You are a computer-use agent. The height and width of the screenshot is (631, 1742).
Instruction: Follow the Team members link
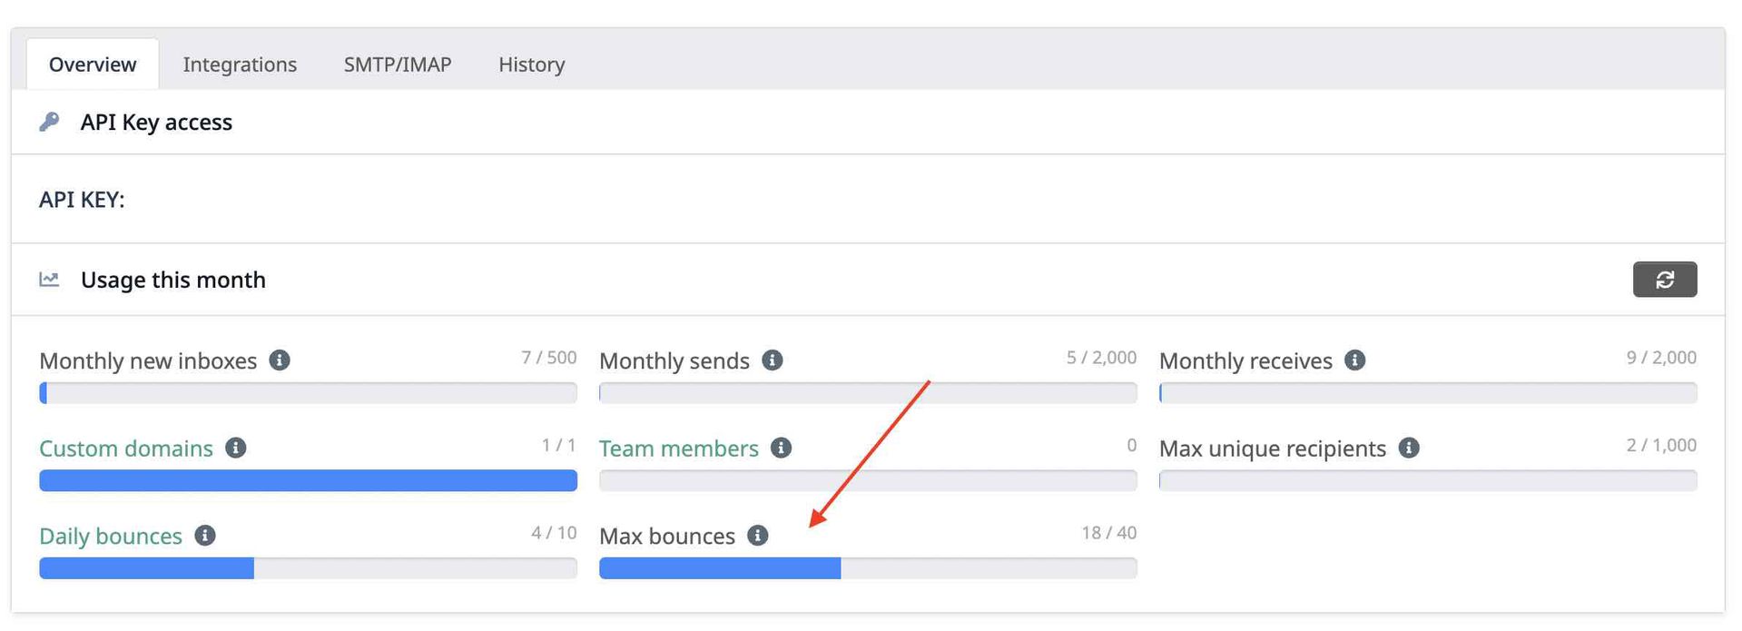pos(678,449)
